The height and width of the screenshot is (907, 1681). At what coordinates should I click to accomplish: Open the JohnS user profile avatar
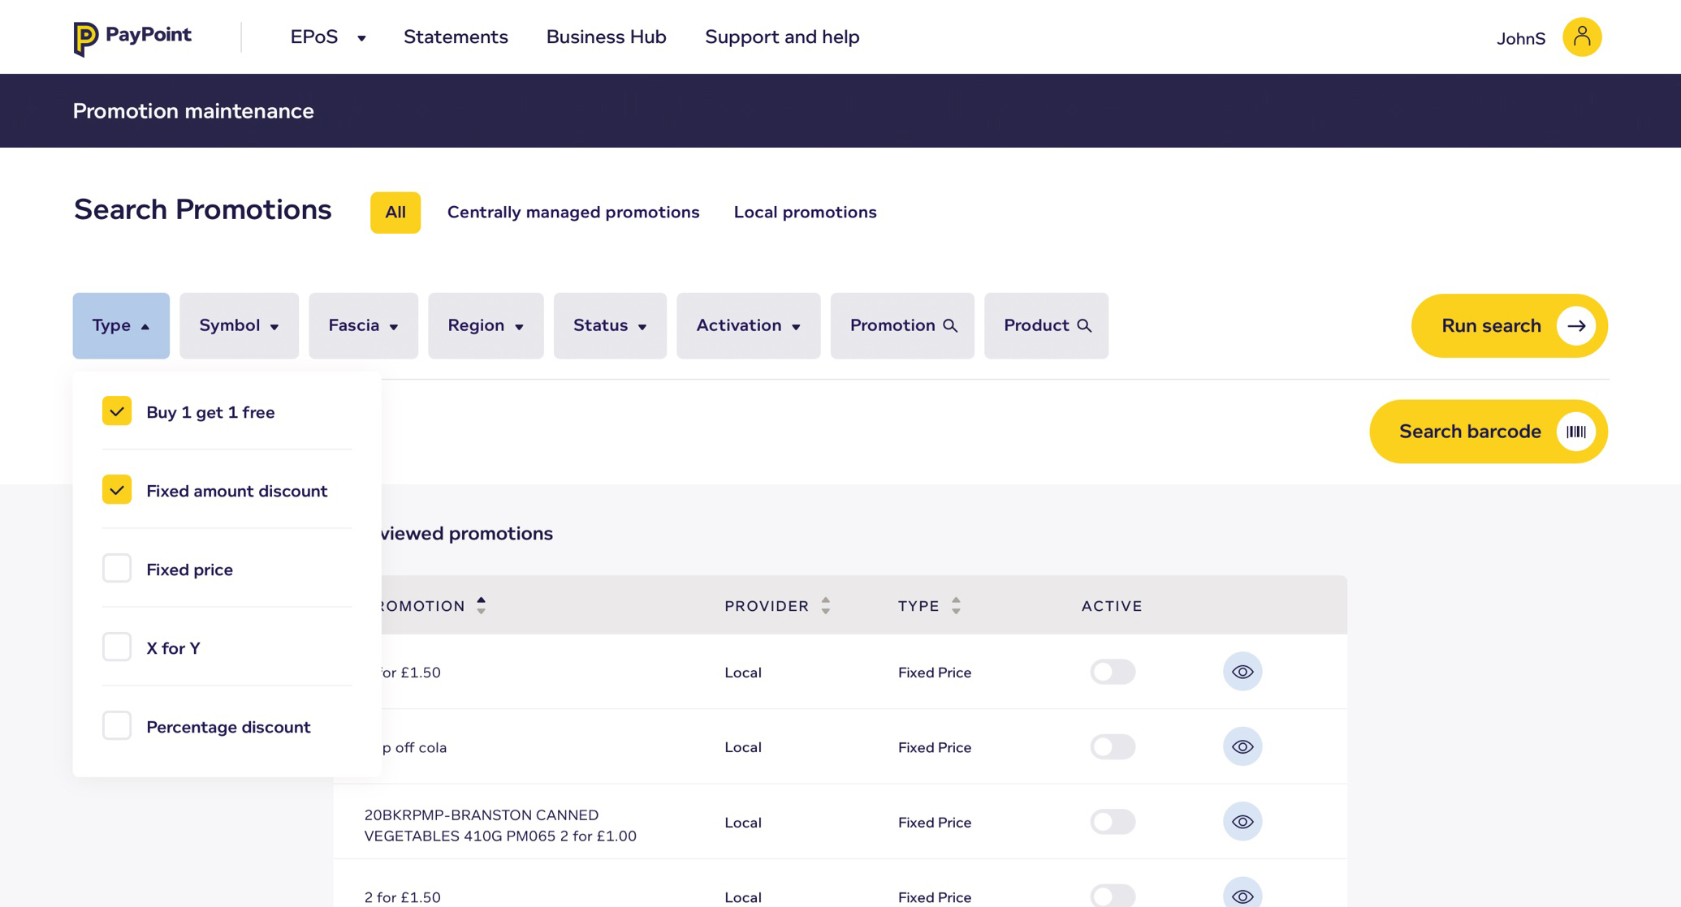click(1581, 37)
